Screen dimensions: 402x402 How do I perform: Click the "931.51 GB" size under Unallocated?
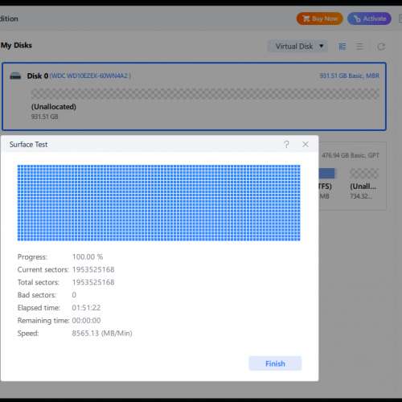(44, 117)
